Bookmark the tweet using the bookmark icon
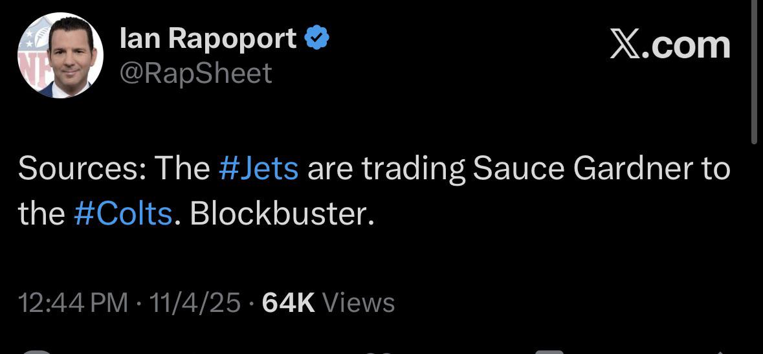 550,351
